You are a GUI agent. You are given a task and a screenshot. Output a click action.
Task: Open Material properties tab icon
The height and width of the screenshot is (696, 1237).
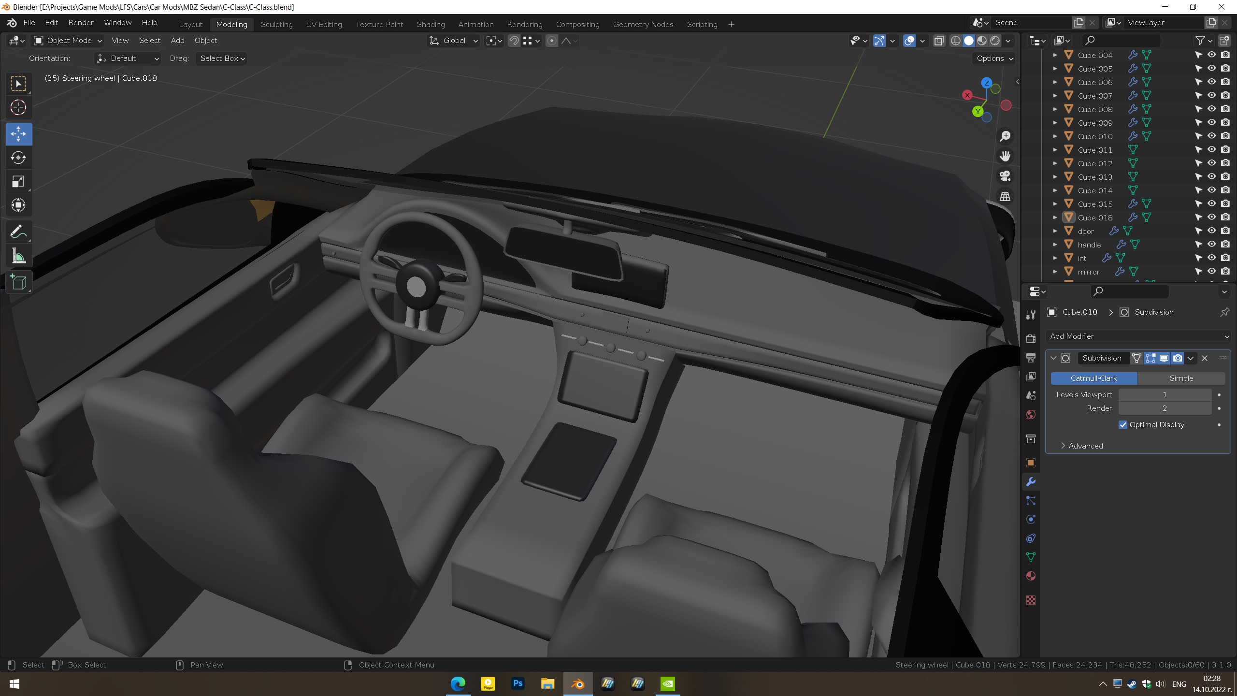coord(1031,576)
